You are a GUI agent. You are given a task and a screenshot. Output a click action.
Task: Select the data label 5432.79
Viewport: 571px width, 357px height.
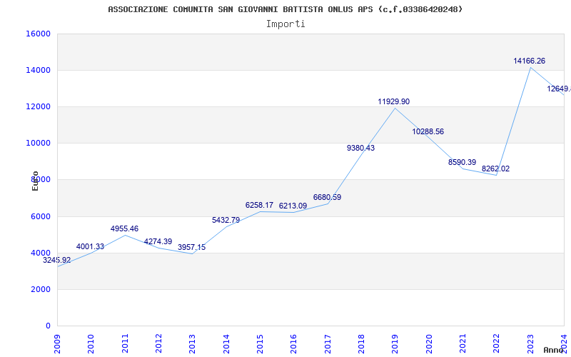[226, 220]
